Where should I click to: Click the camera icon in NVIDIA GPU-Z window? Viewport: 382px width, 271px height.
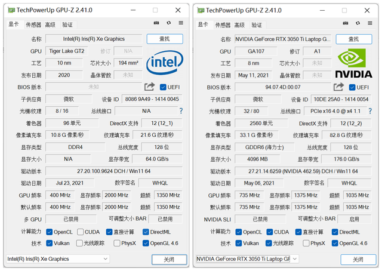(x=346, y=23)
